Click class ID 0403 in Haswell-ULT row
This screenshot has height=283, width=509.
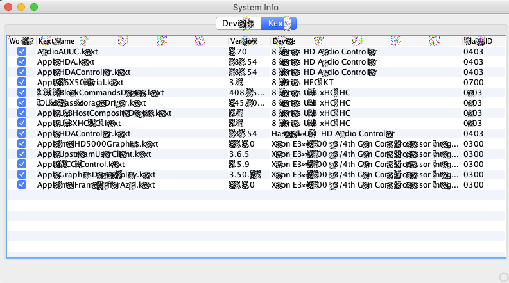pyautogui.click(x=473, y=134)
